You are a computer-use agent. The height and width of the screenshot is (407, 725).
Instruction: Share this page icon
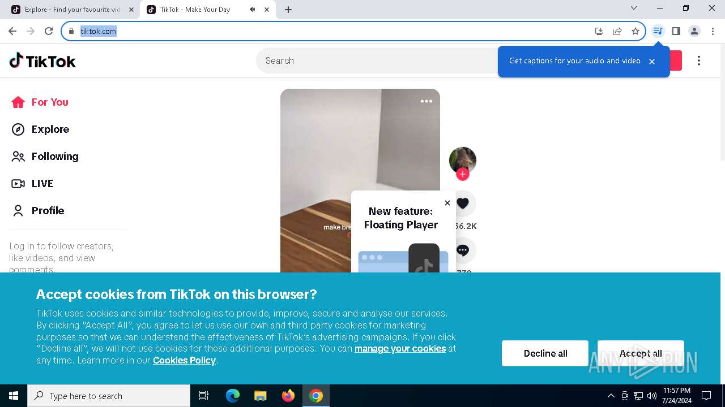(617, 31)
